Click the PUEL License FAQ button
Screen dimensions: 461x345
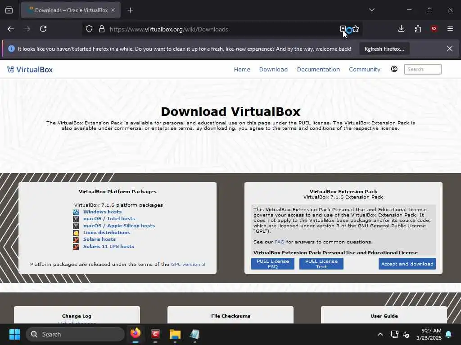click(x=273, y=264)
